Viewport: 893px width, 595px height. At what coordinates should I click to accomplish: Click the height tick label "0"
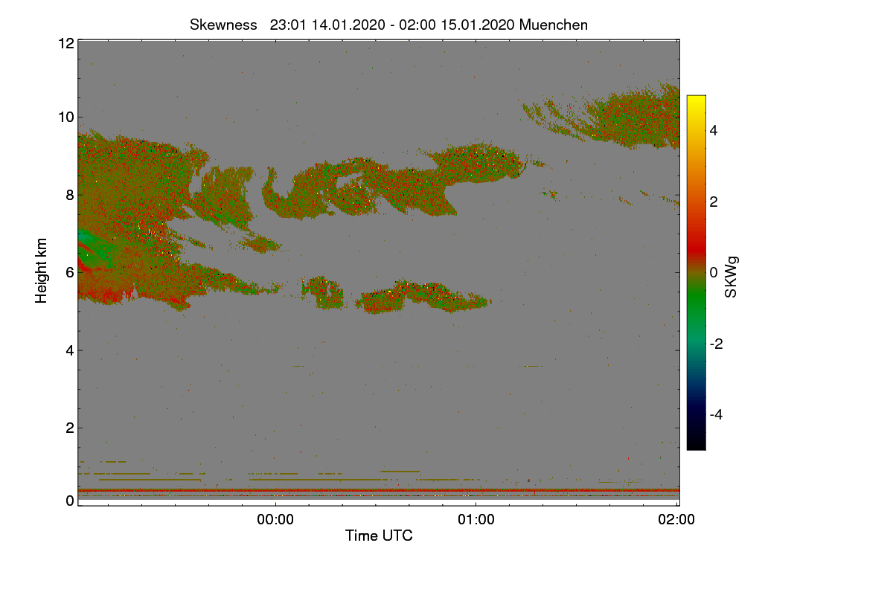pyautogui.click(x=70, y=501)
